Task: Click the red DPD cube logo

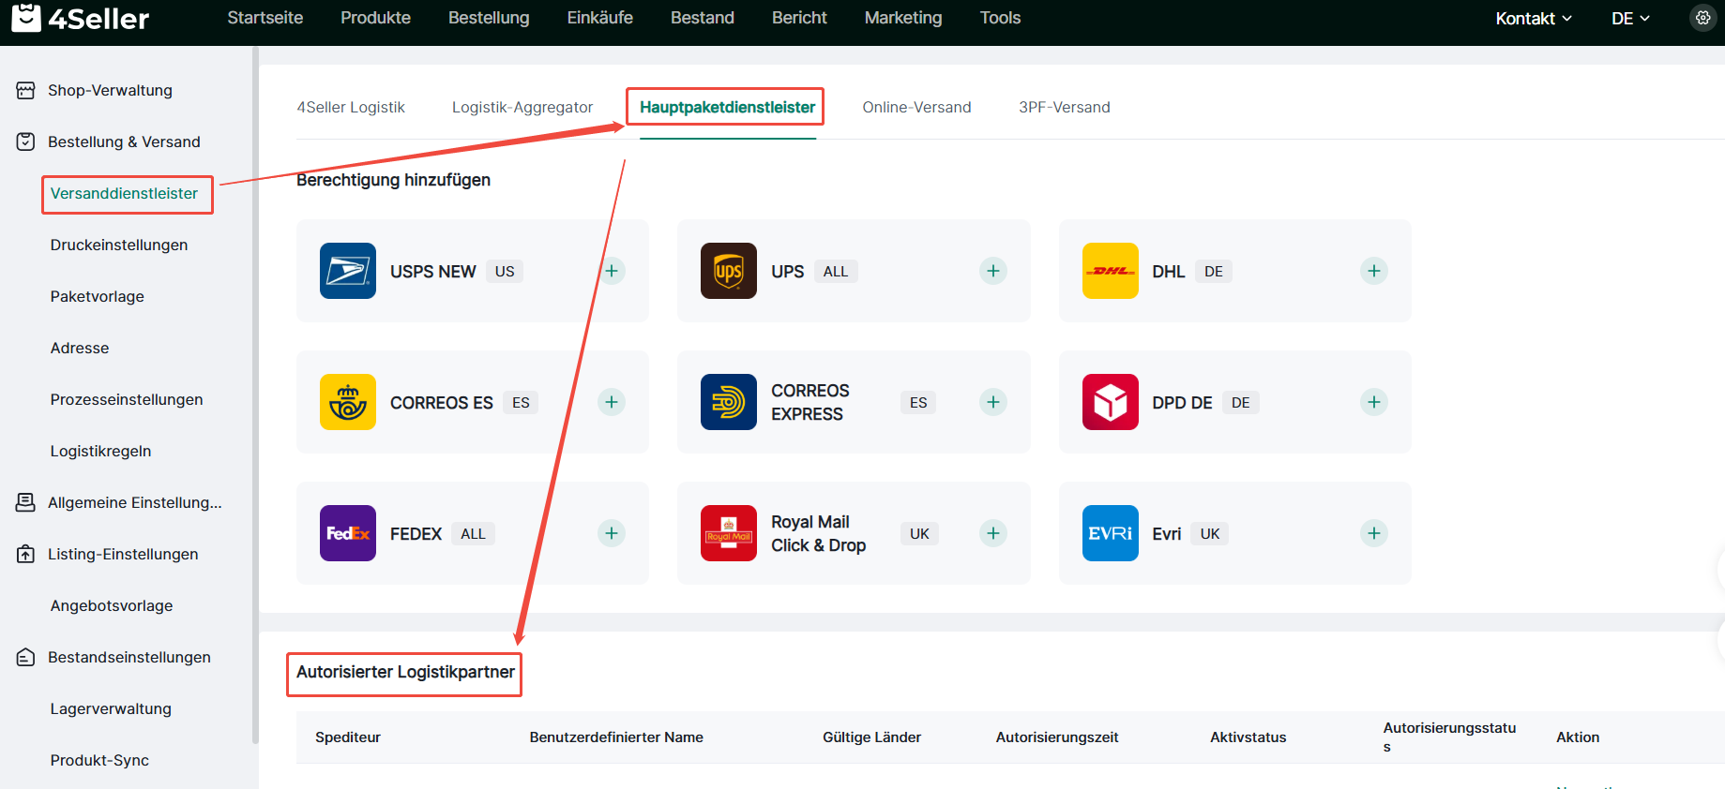Action: point(1111,402)
